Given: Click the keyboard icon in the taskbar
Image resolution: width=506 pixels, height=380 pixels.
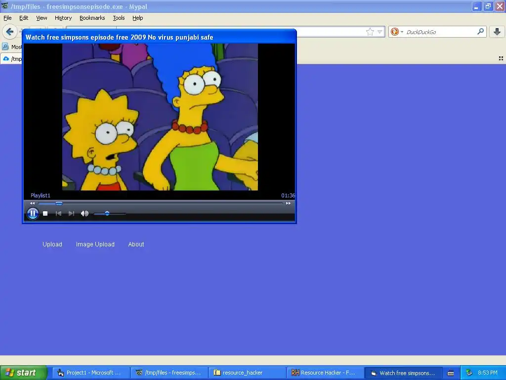Looking at the screenshot, I should click(451, 373).
